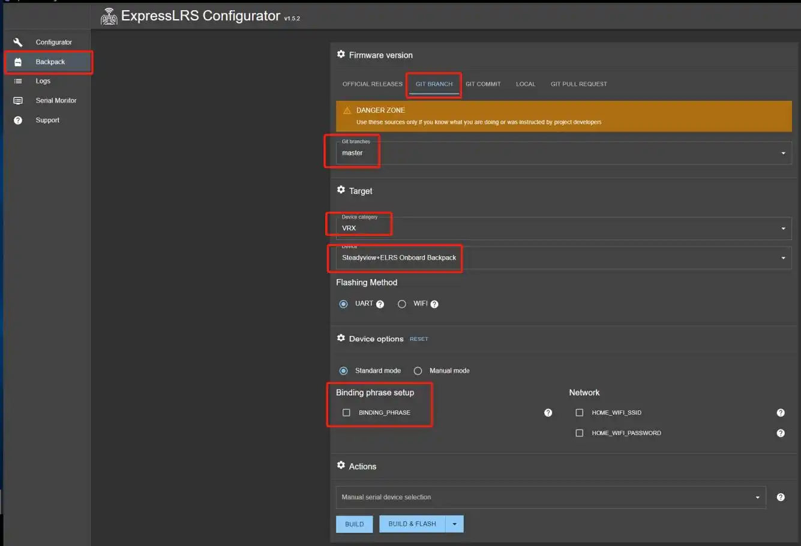The image size is (801, 546).
Task: Click help icon for HOME_WIFI_SSID
Action: [781, 413]
